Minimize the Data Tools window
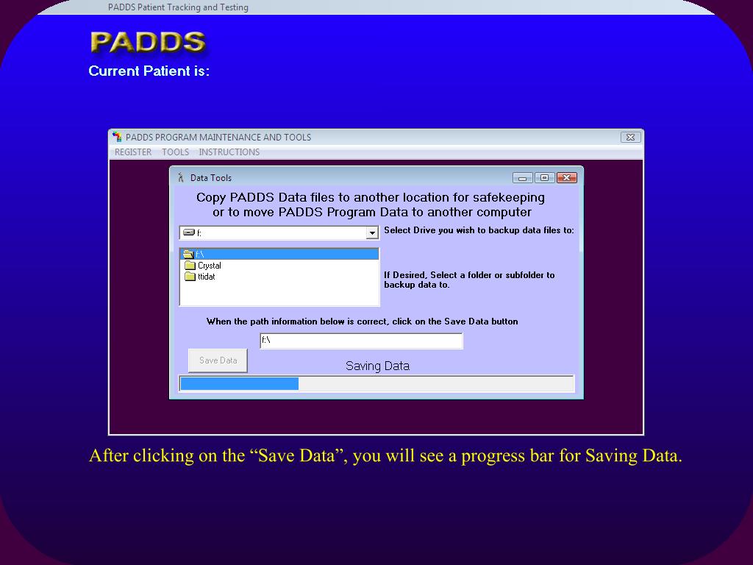This screenshot has width=753, height=565. pos(523,178)
